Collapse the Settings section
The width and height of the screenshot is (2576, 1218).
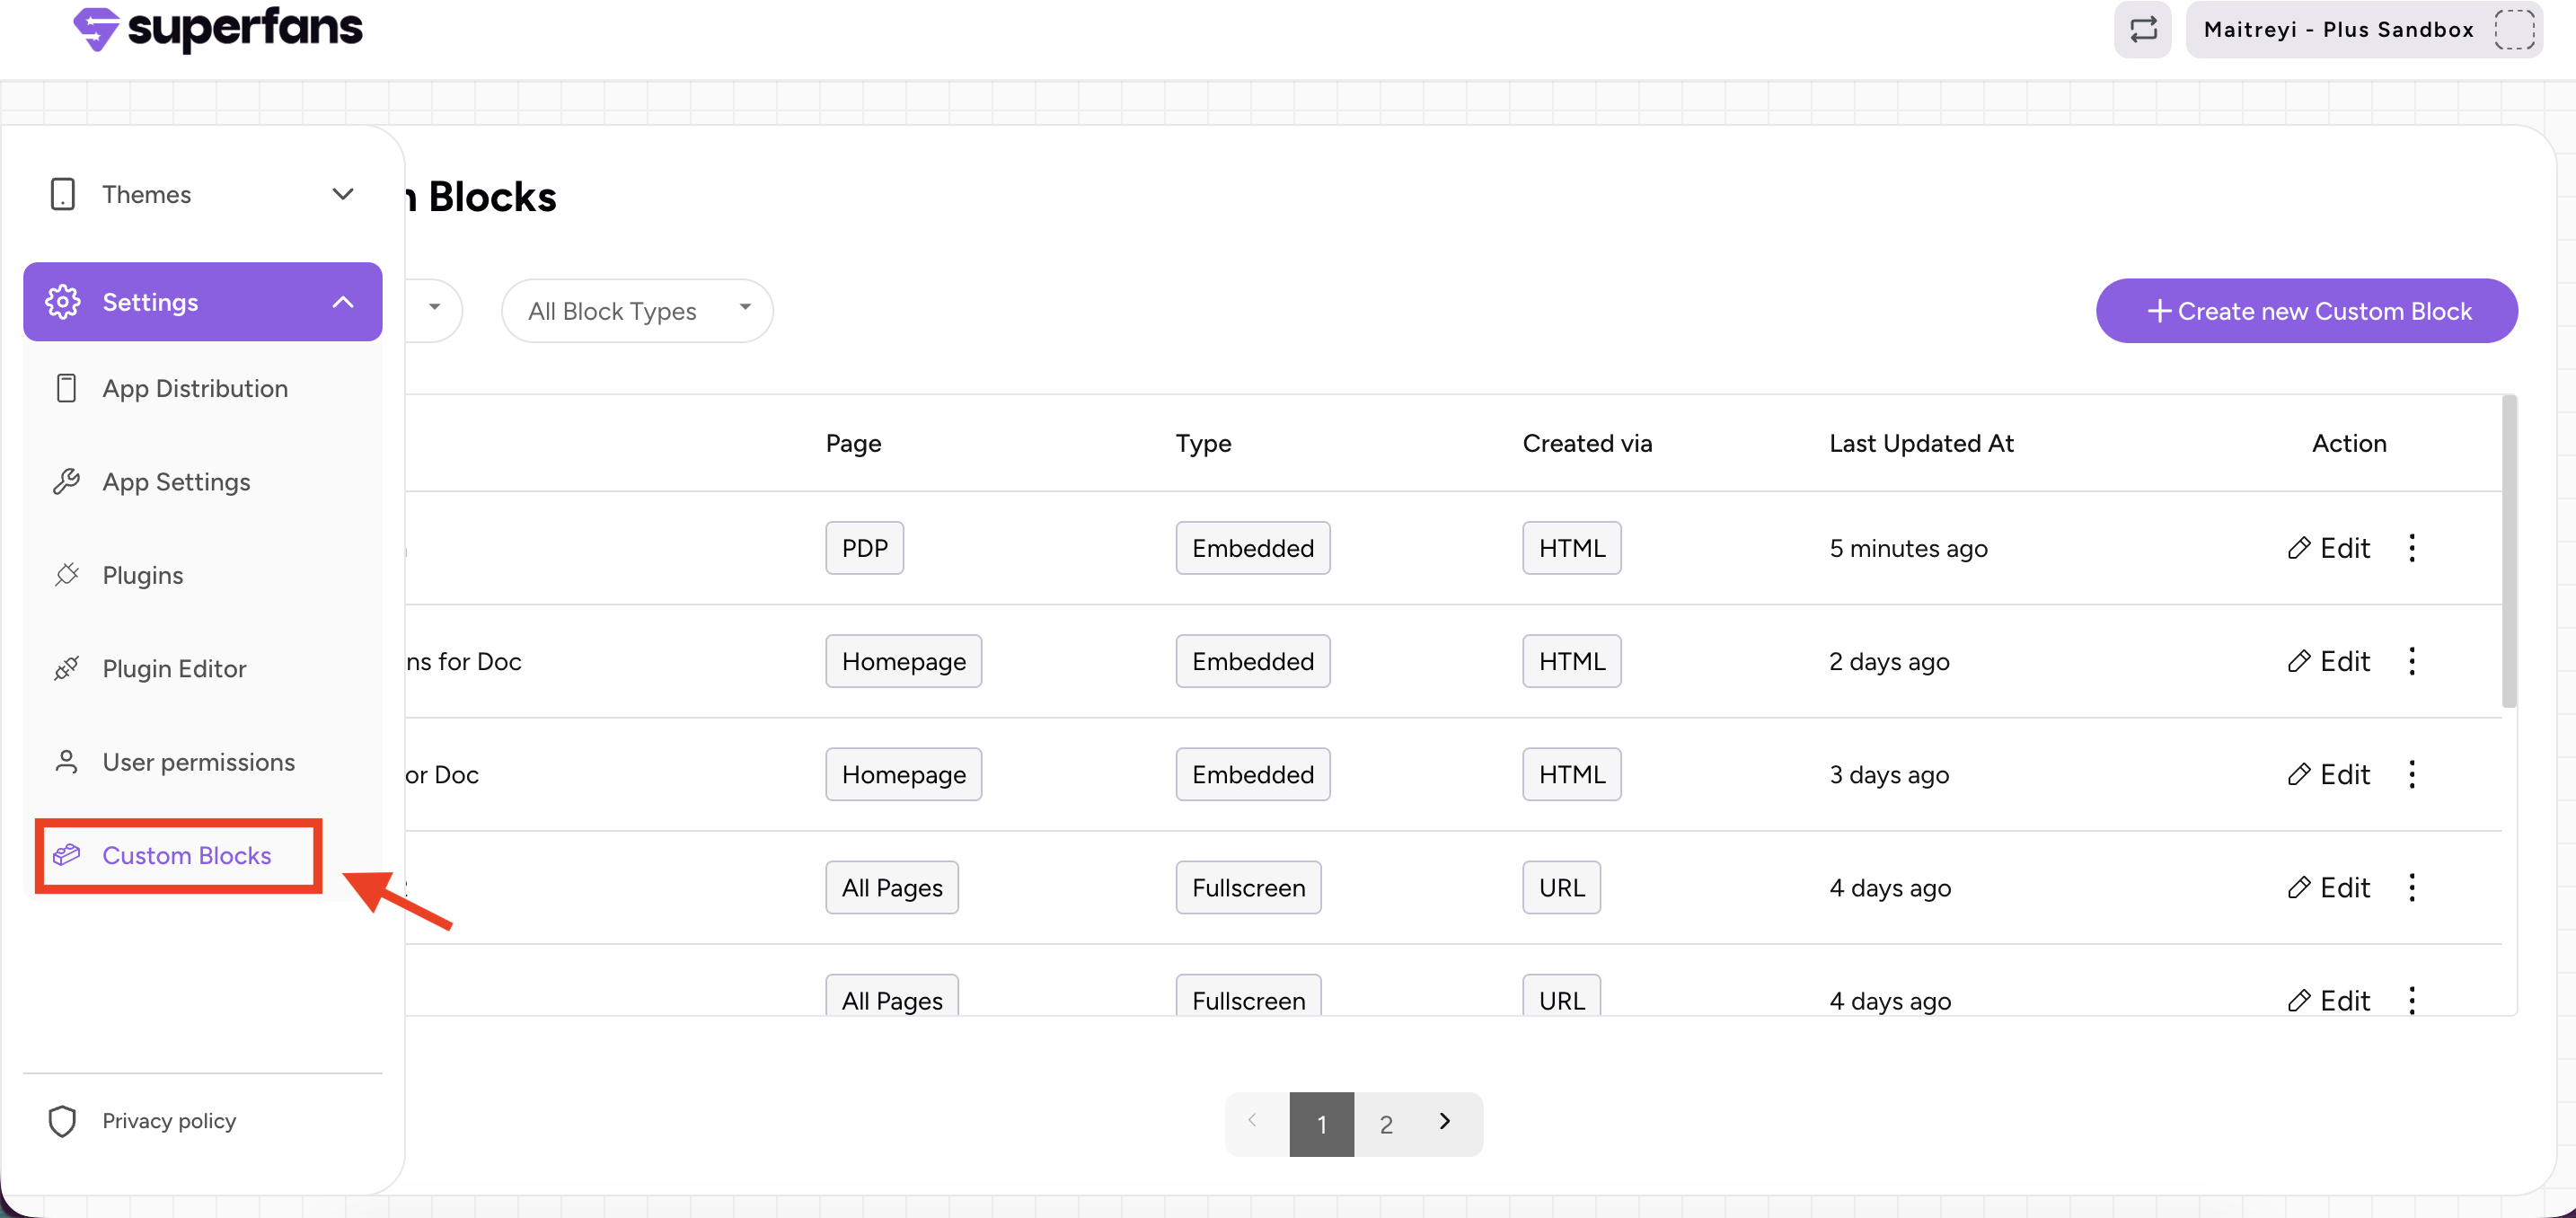[343, 302]
